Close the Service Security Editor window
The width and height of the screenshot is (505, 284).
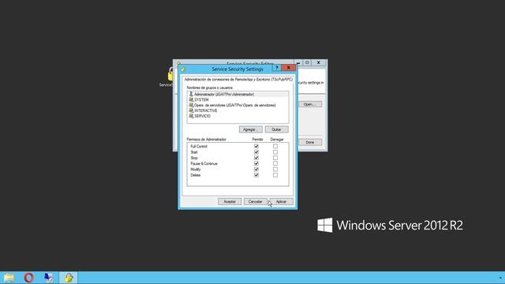tap(319, 62)
